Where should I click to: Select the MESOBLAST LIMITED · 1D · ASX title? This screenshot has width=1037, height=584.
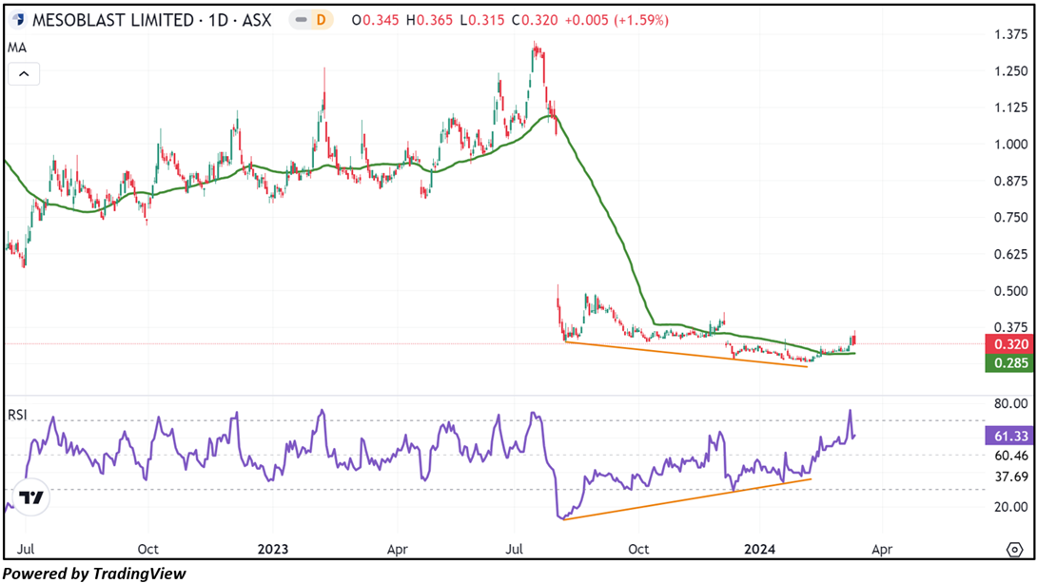pyautogui.click(x=151, y=21)
